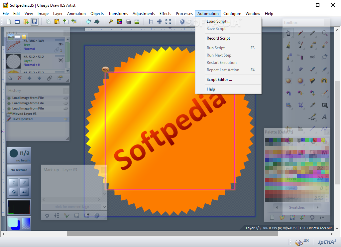Click the green checkmark validate icon in Mark-up panel
Screen dimensions: 341x247
pyautogui.click(x=67, y=216)
